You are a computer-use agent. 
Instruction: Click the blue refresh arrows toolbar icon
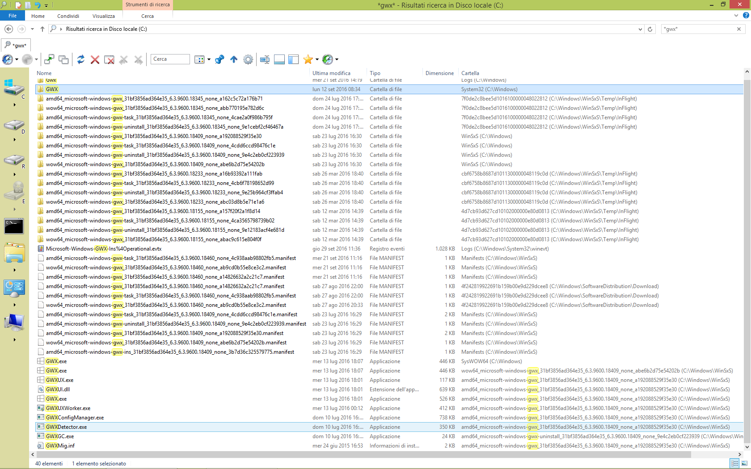(x=81, y=59)
